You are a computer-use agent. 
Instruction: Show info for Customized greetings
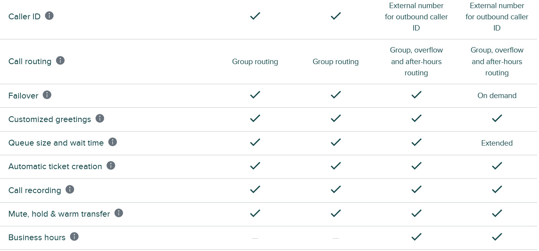pos(100,118)
